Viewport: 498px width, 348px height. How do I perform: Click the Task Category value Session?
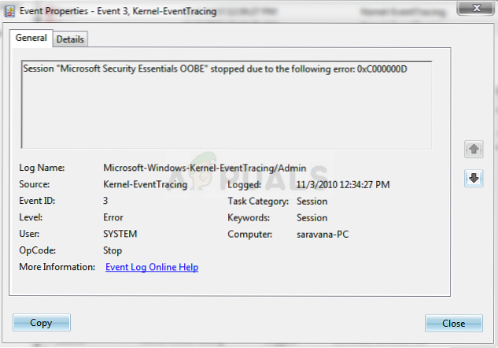(x=312, y=202)
